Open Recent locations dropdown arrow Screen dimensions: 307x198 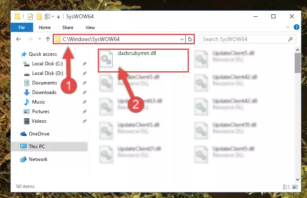tap(40, 39)
